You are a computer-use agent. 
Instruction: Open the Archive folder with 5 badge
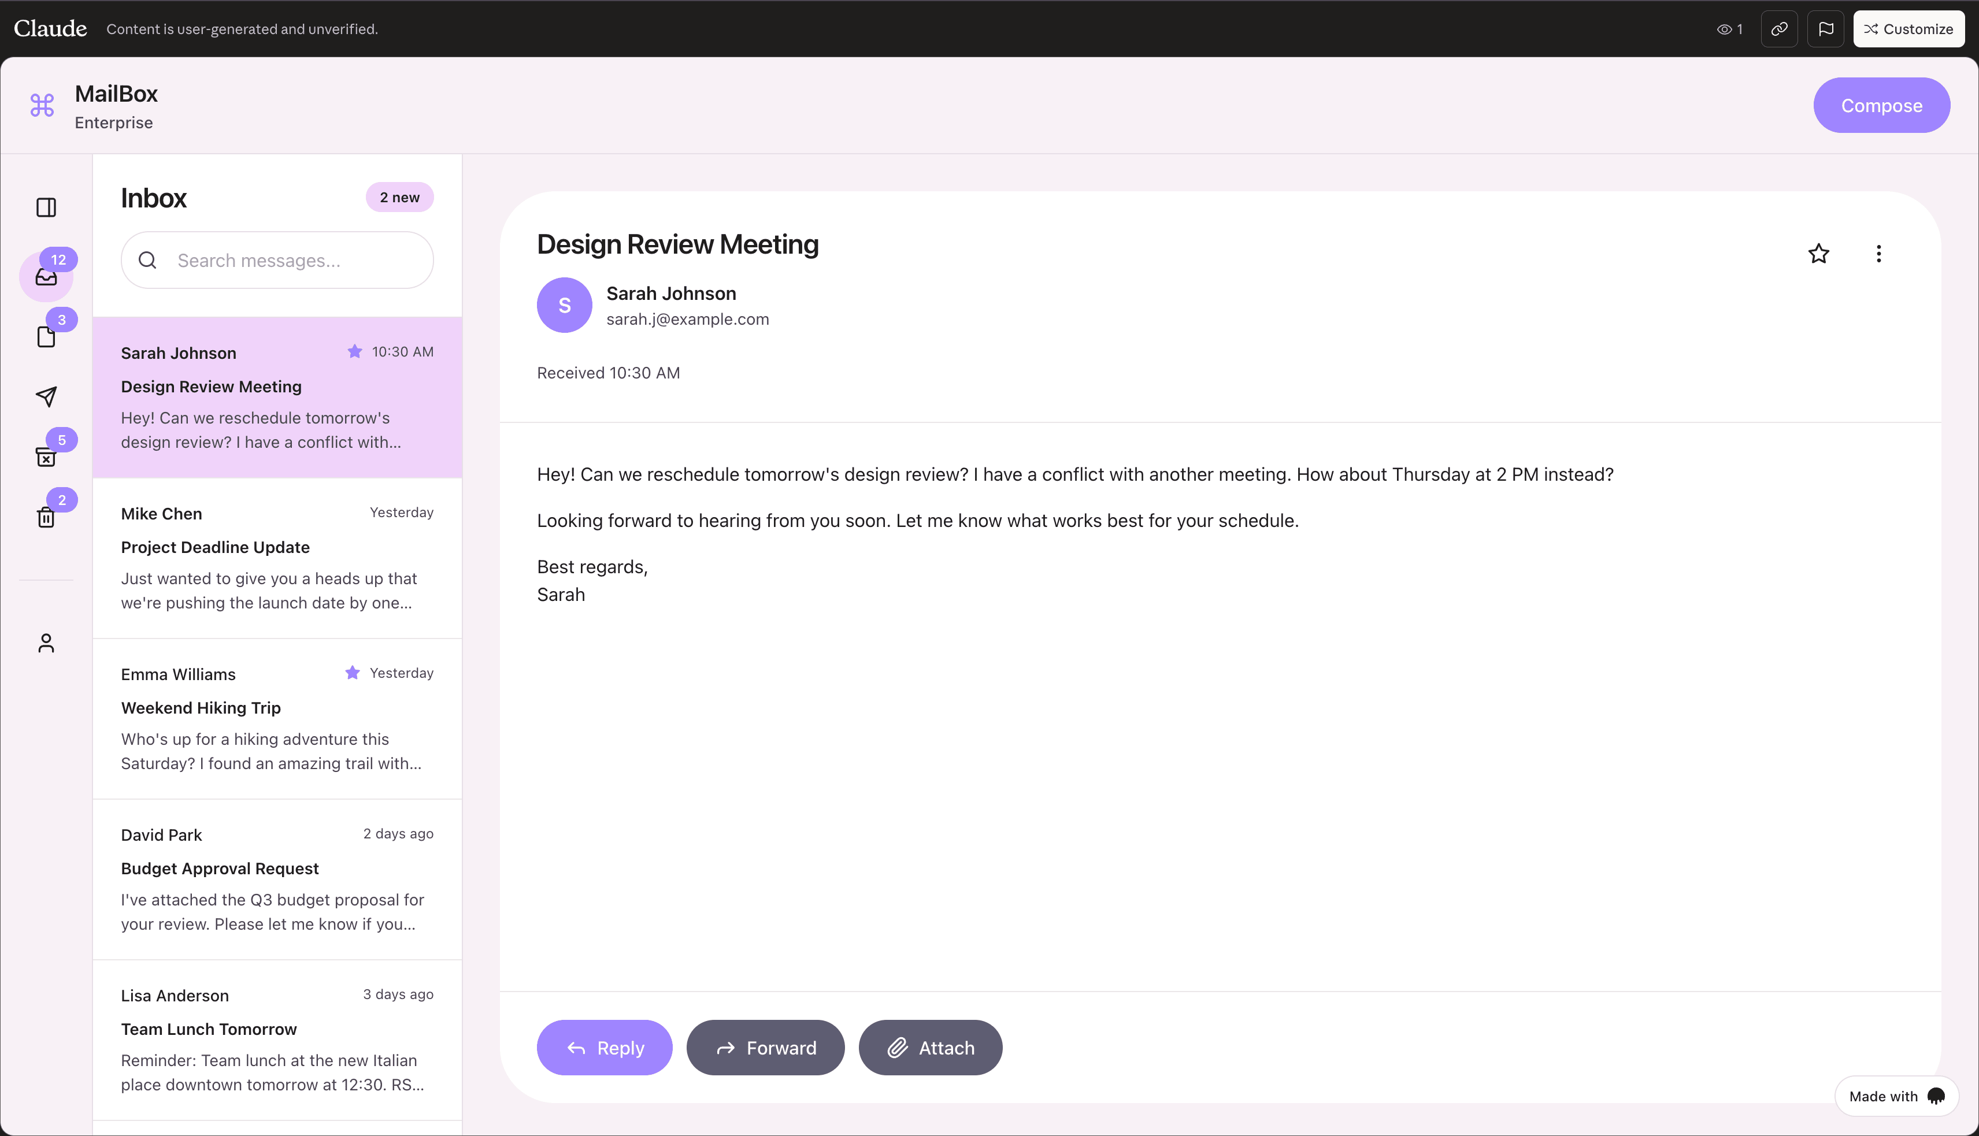click(46, 456)
